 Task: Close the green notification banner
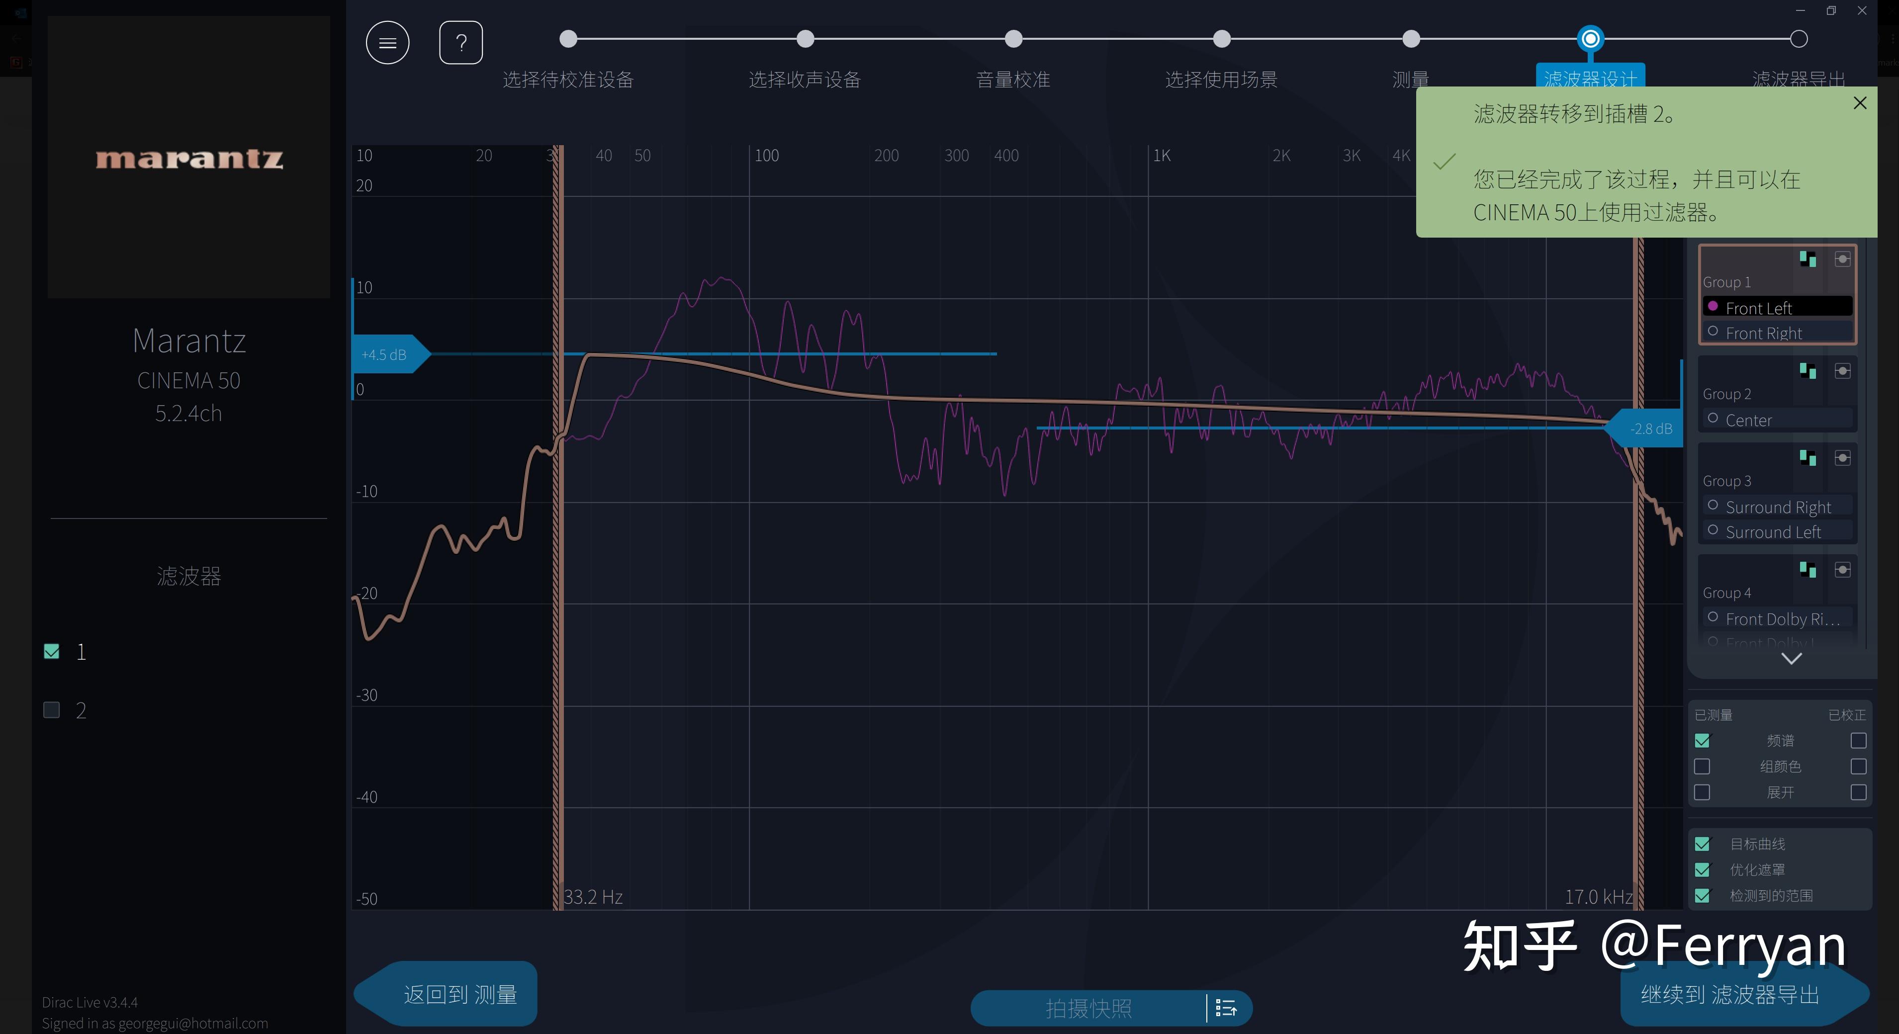tap(1859, 103)
